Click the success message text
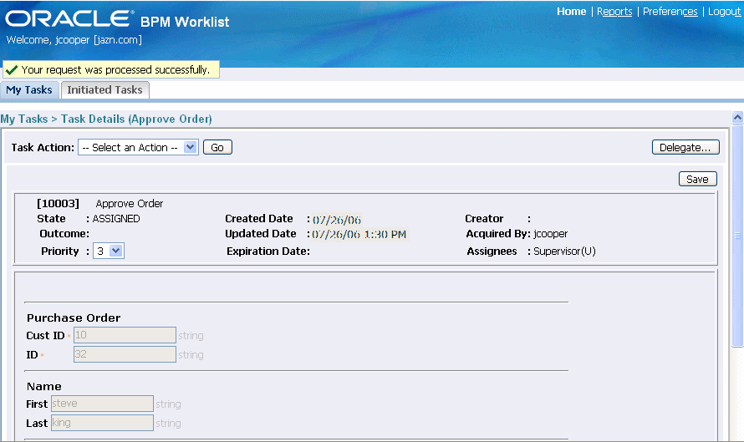 [115, 69]
